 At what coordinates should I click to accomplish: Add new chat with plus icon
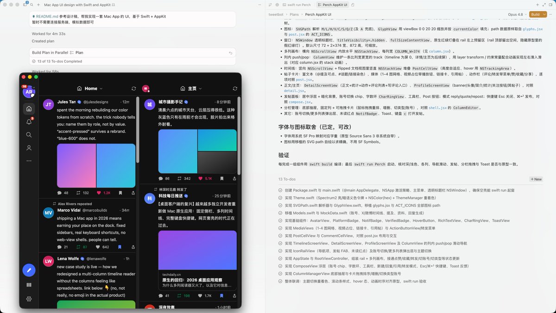pos(38,5)
